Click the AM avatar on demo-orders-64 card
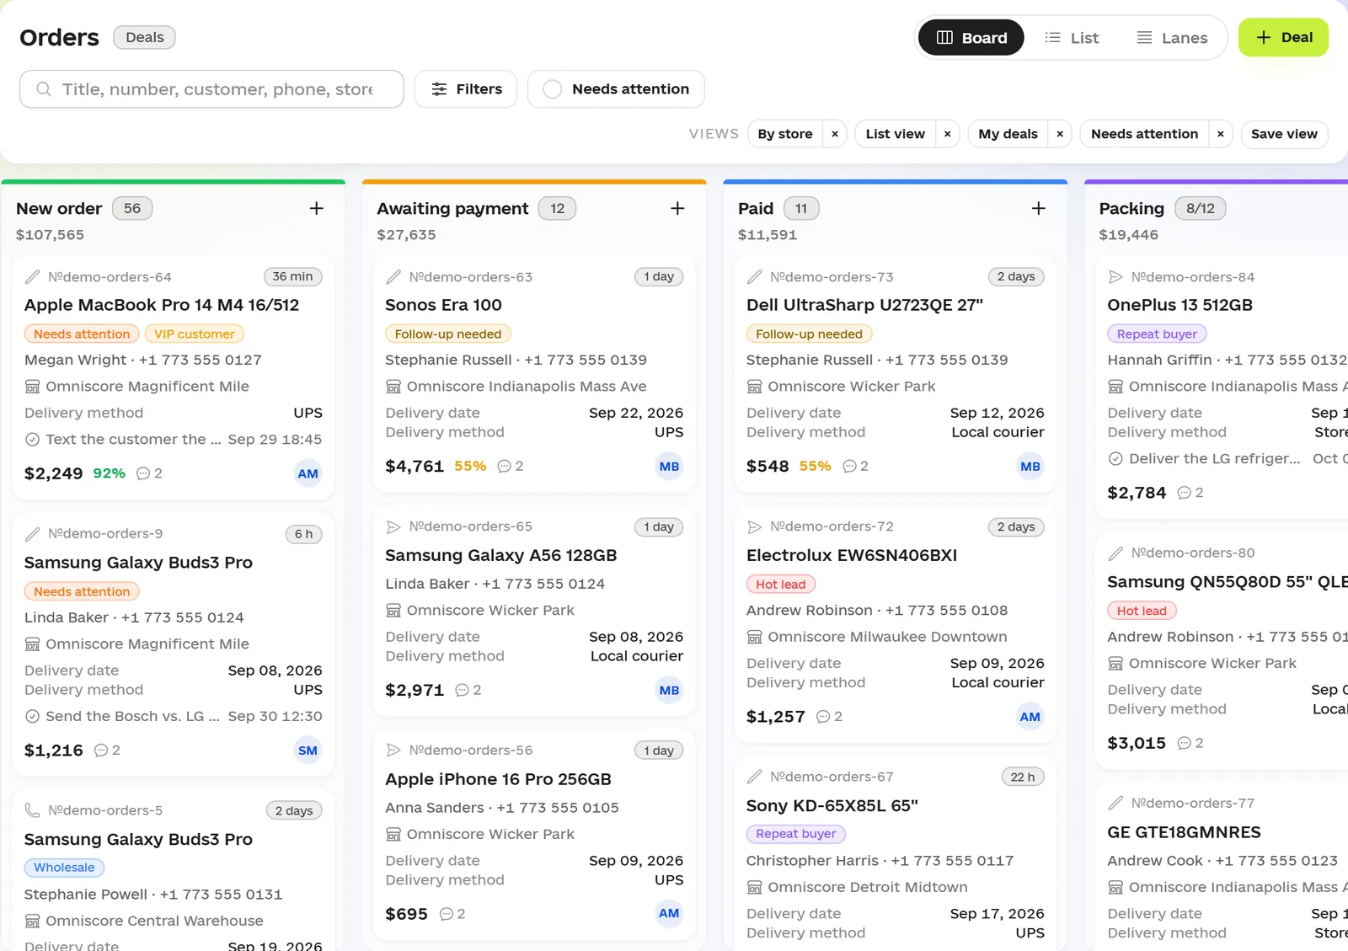Screen dimensions: 1348x951 coord(308,473)
